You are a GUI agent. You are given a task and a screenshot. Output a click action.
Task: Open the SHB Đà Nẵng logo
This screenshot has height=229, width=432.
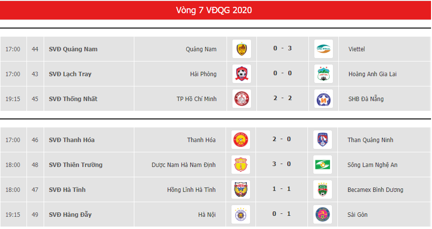324,99
